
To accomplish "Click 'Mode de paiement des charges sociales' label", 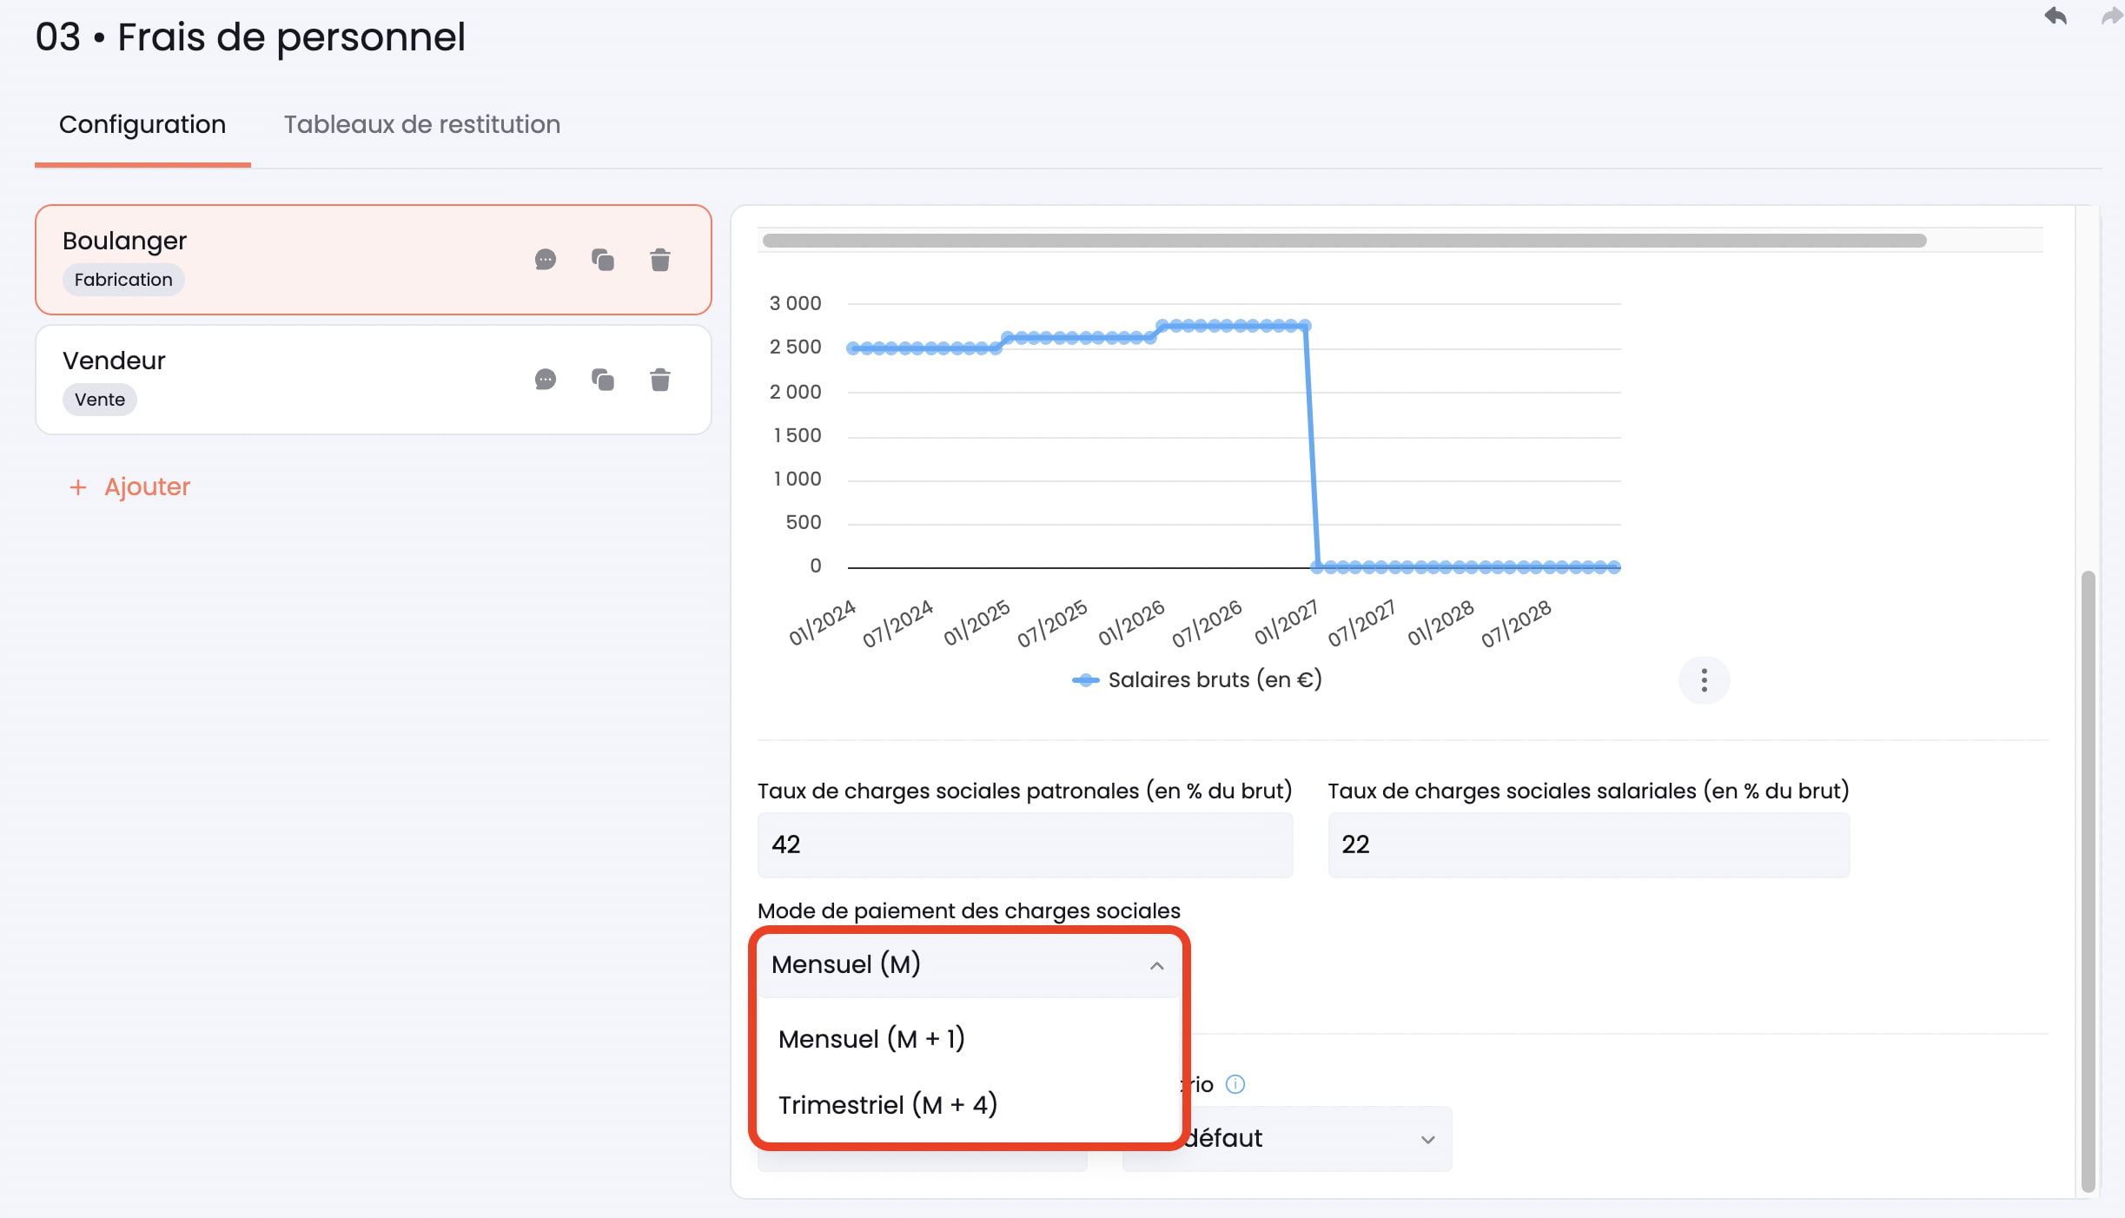I will pyautogui.click(x=969, y=911).
